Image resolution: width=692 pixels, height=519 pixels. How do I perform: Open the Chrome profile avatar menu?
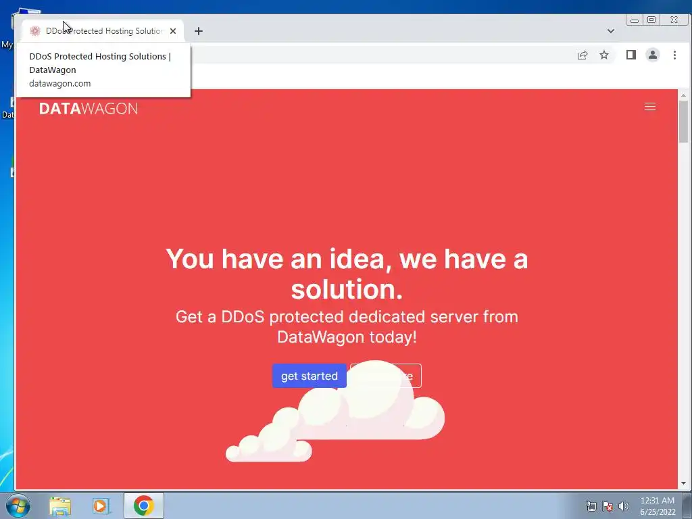tap(653, 55)
